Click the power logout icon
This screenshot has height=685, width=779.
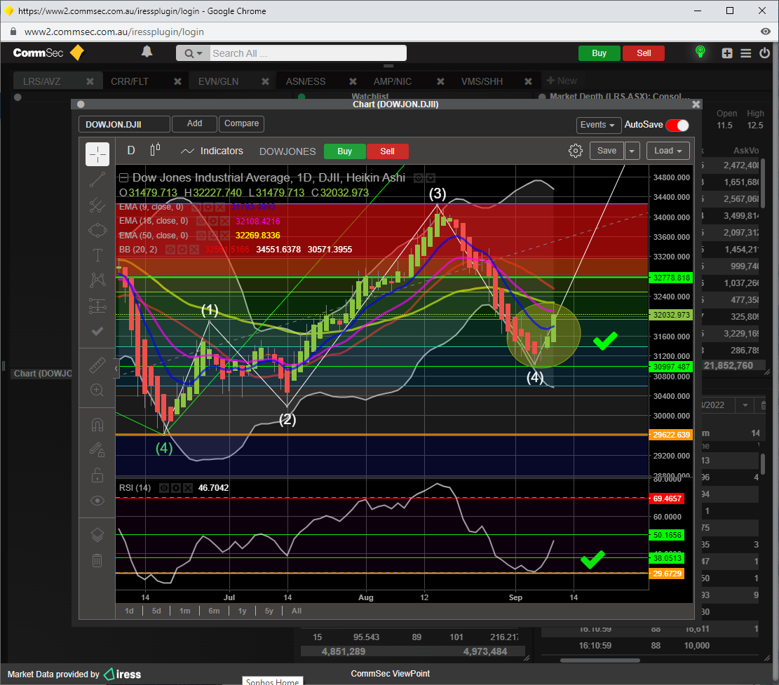[764, 53]
